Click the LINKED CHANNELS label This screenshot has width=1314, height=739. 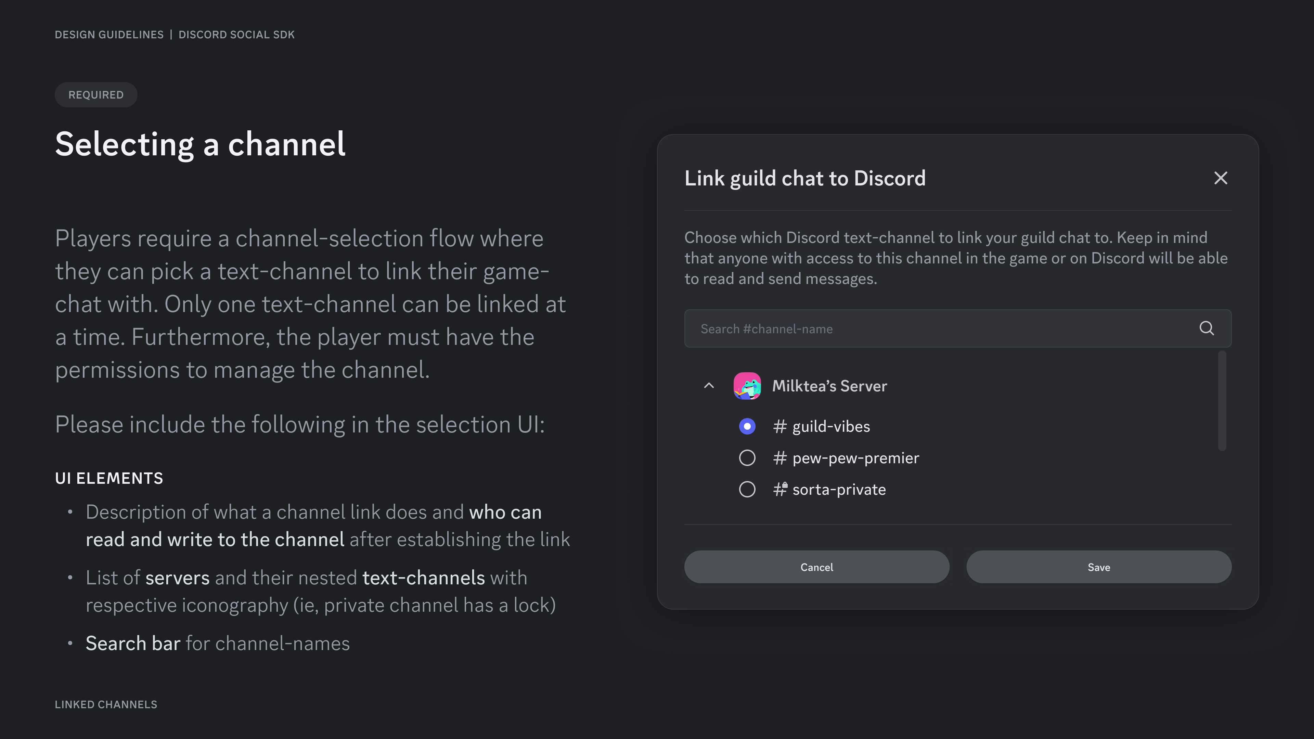pos(106,704)
